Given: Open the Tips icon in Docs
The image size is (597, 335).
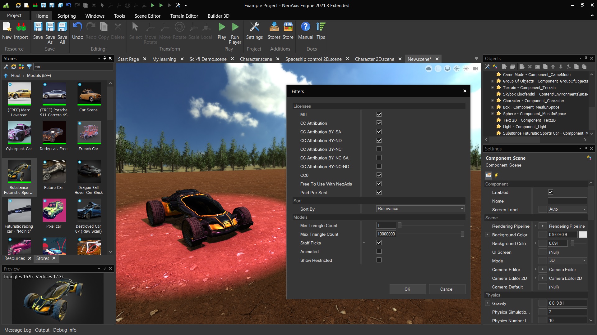Looking at the screenshot, I should coord(321,27).
